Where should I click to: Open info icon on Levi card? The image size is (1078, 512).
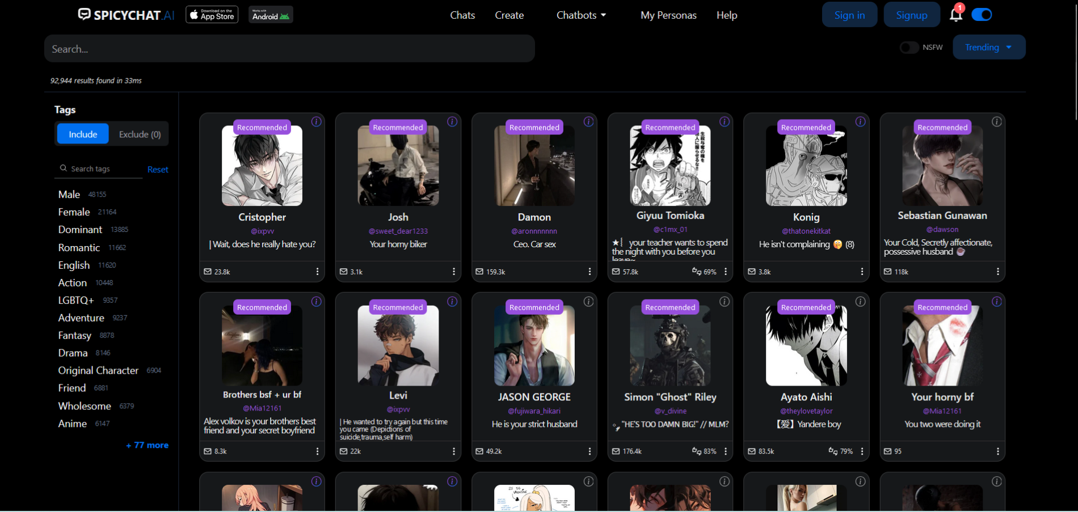tap(452, 302)
